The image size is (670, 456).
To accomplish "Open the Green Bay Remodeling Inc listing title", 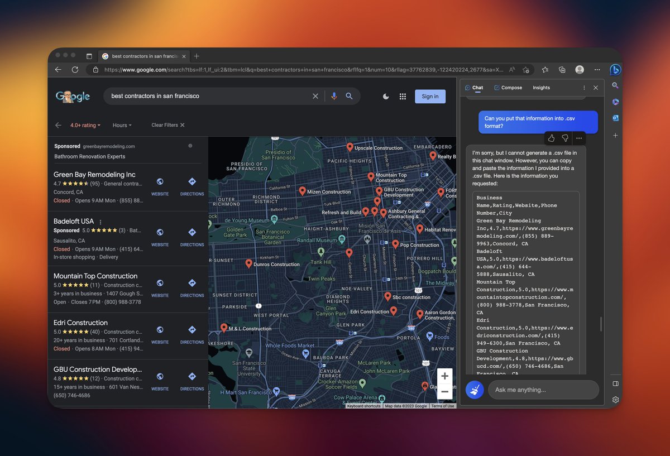I will (94, 174).
